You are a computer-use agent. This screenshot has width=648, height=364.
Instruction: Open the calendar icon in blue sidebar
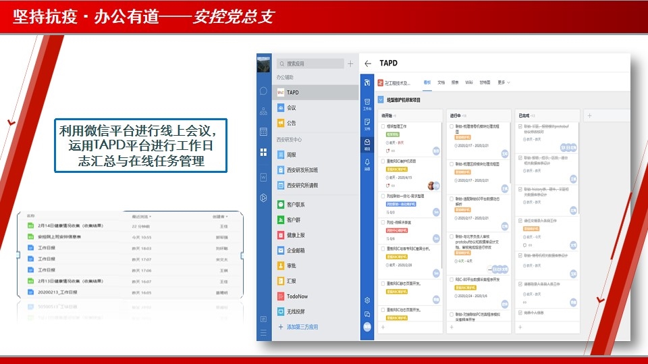[x=263, y=132]
